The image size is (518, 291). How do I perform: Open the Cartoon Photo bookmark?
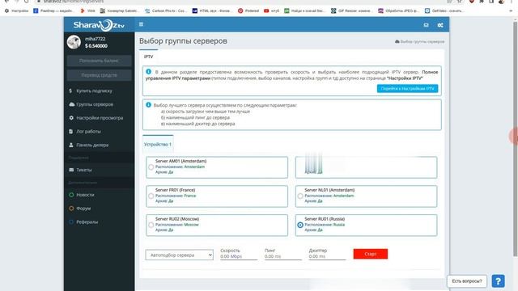166,11
